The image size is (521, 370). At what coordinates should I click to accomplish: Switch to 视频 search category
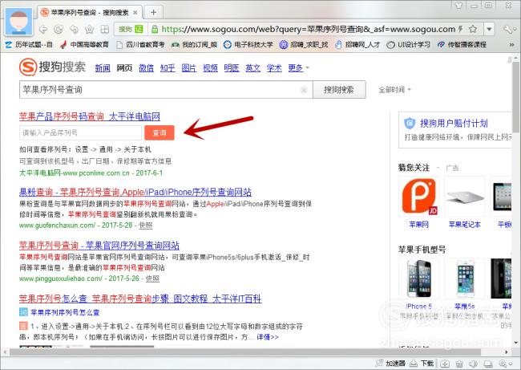point(210,68)
